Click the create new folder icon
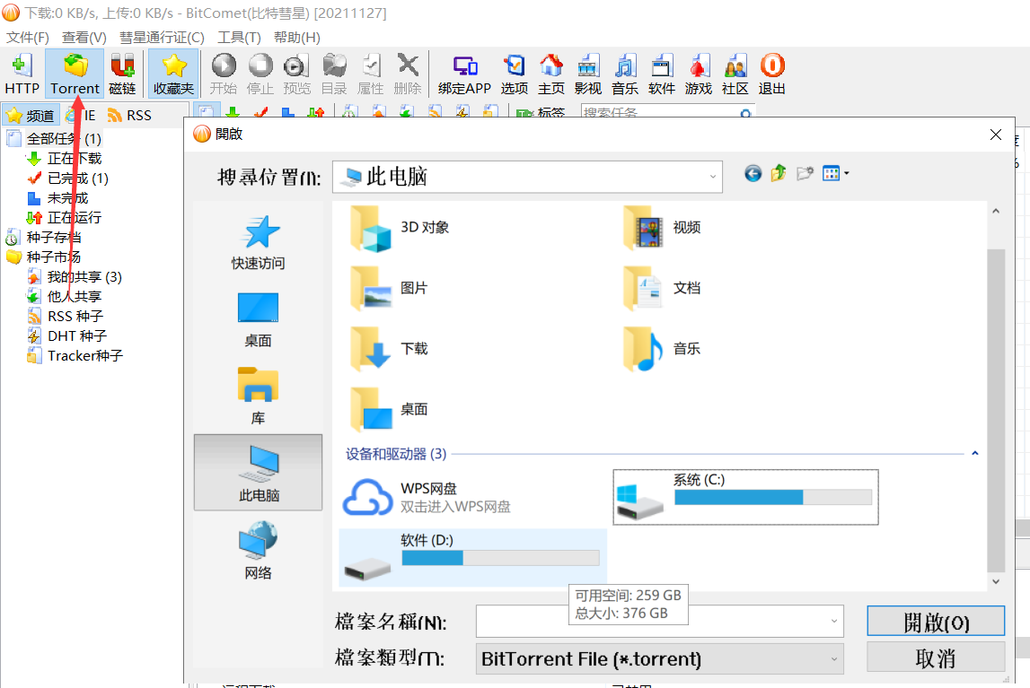The image size is (1030, 688). click(x=805, y=174)
